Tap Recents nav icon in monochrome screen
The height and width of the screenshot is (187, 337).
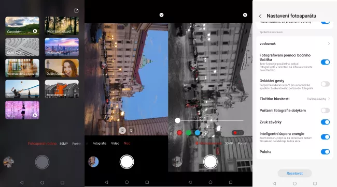(231, 182)
